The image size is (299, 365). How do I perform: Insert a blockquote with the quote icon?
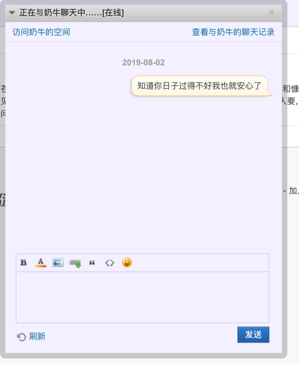(92, 263)
